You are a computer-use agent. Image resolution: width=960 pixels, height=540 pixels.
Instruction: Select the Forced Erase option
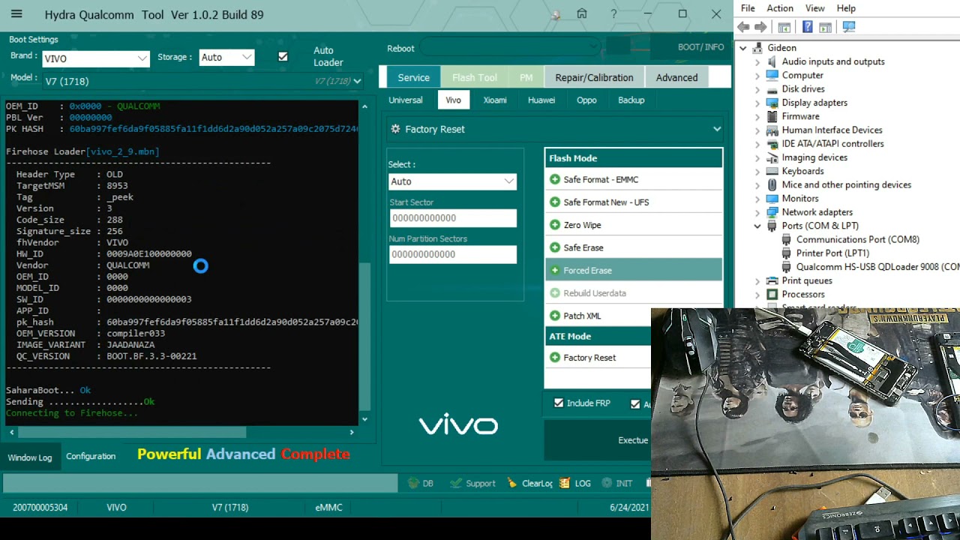pos(634,270)
